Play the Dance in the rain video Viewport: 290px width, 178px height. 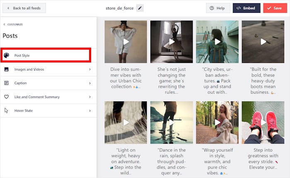[x=172, y=123]
